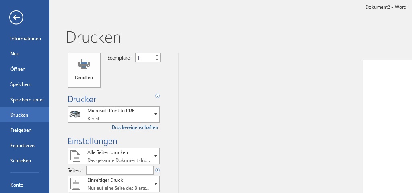Click the back arrow circle icon
412x193 pixels.
coord(16,17)
